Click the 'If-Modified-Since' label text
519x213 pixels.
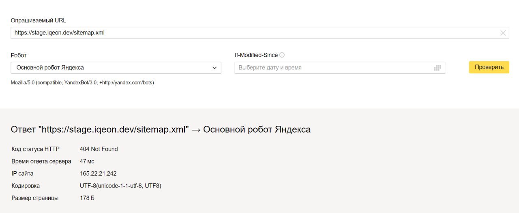pos(256,55)
